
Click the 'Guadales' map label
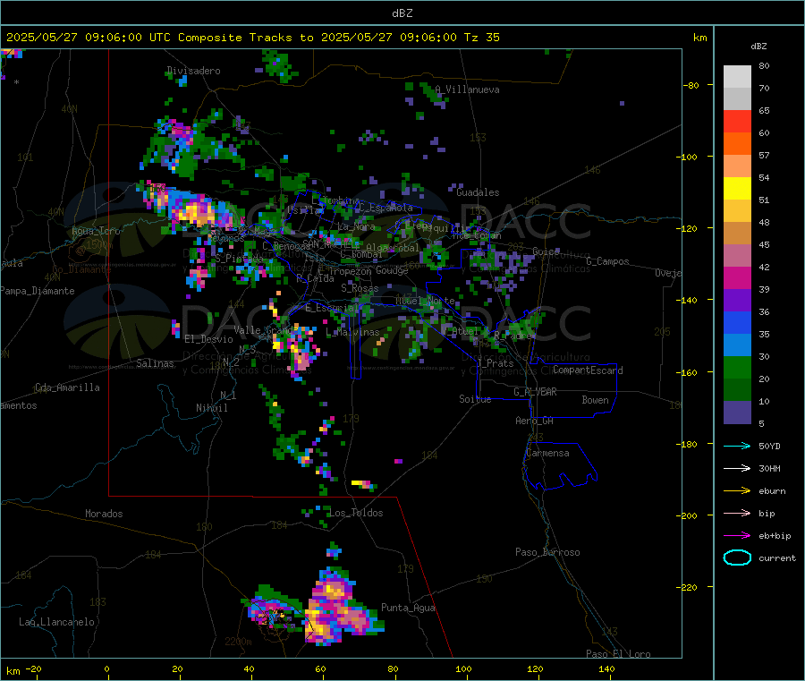478,192
